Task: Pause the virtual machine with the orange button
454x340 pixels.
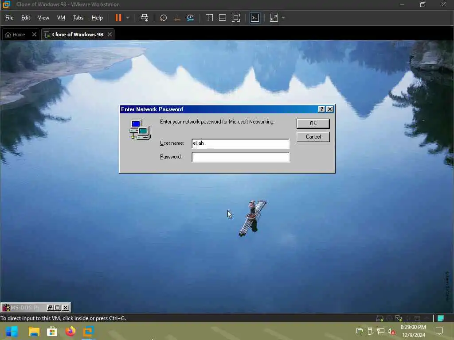Action: [x=118, y=18]
